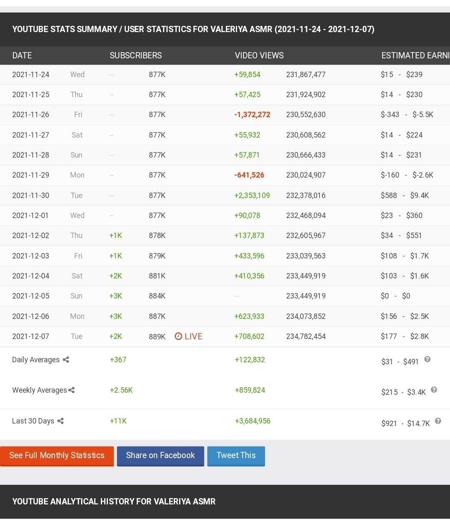Image resolution: width=450 pixels, height=524 pixels.
Task: Click weekly subscriber average +2.56K
Action: pyautogui.click(x=121, y=390)
